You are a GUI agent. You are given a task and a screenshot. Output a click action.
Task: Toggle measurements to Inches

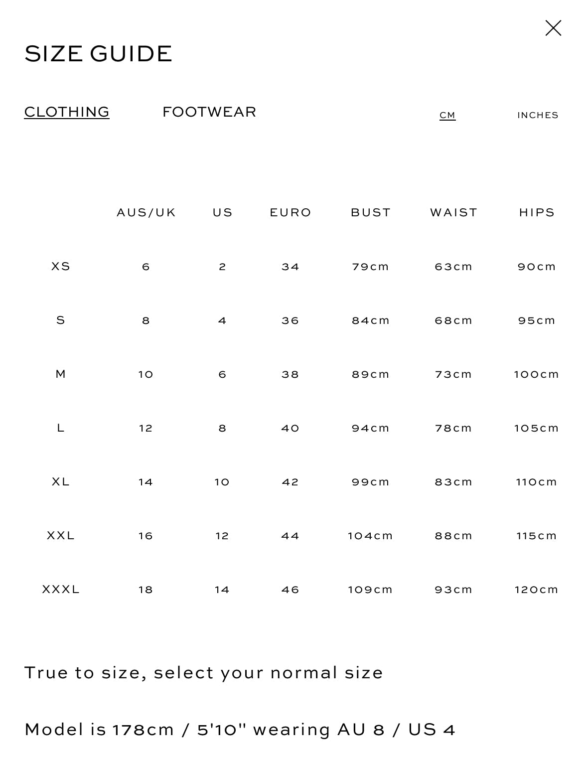point(538,115)
